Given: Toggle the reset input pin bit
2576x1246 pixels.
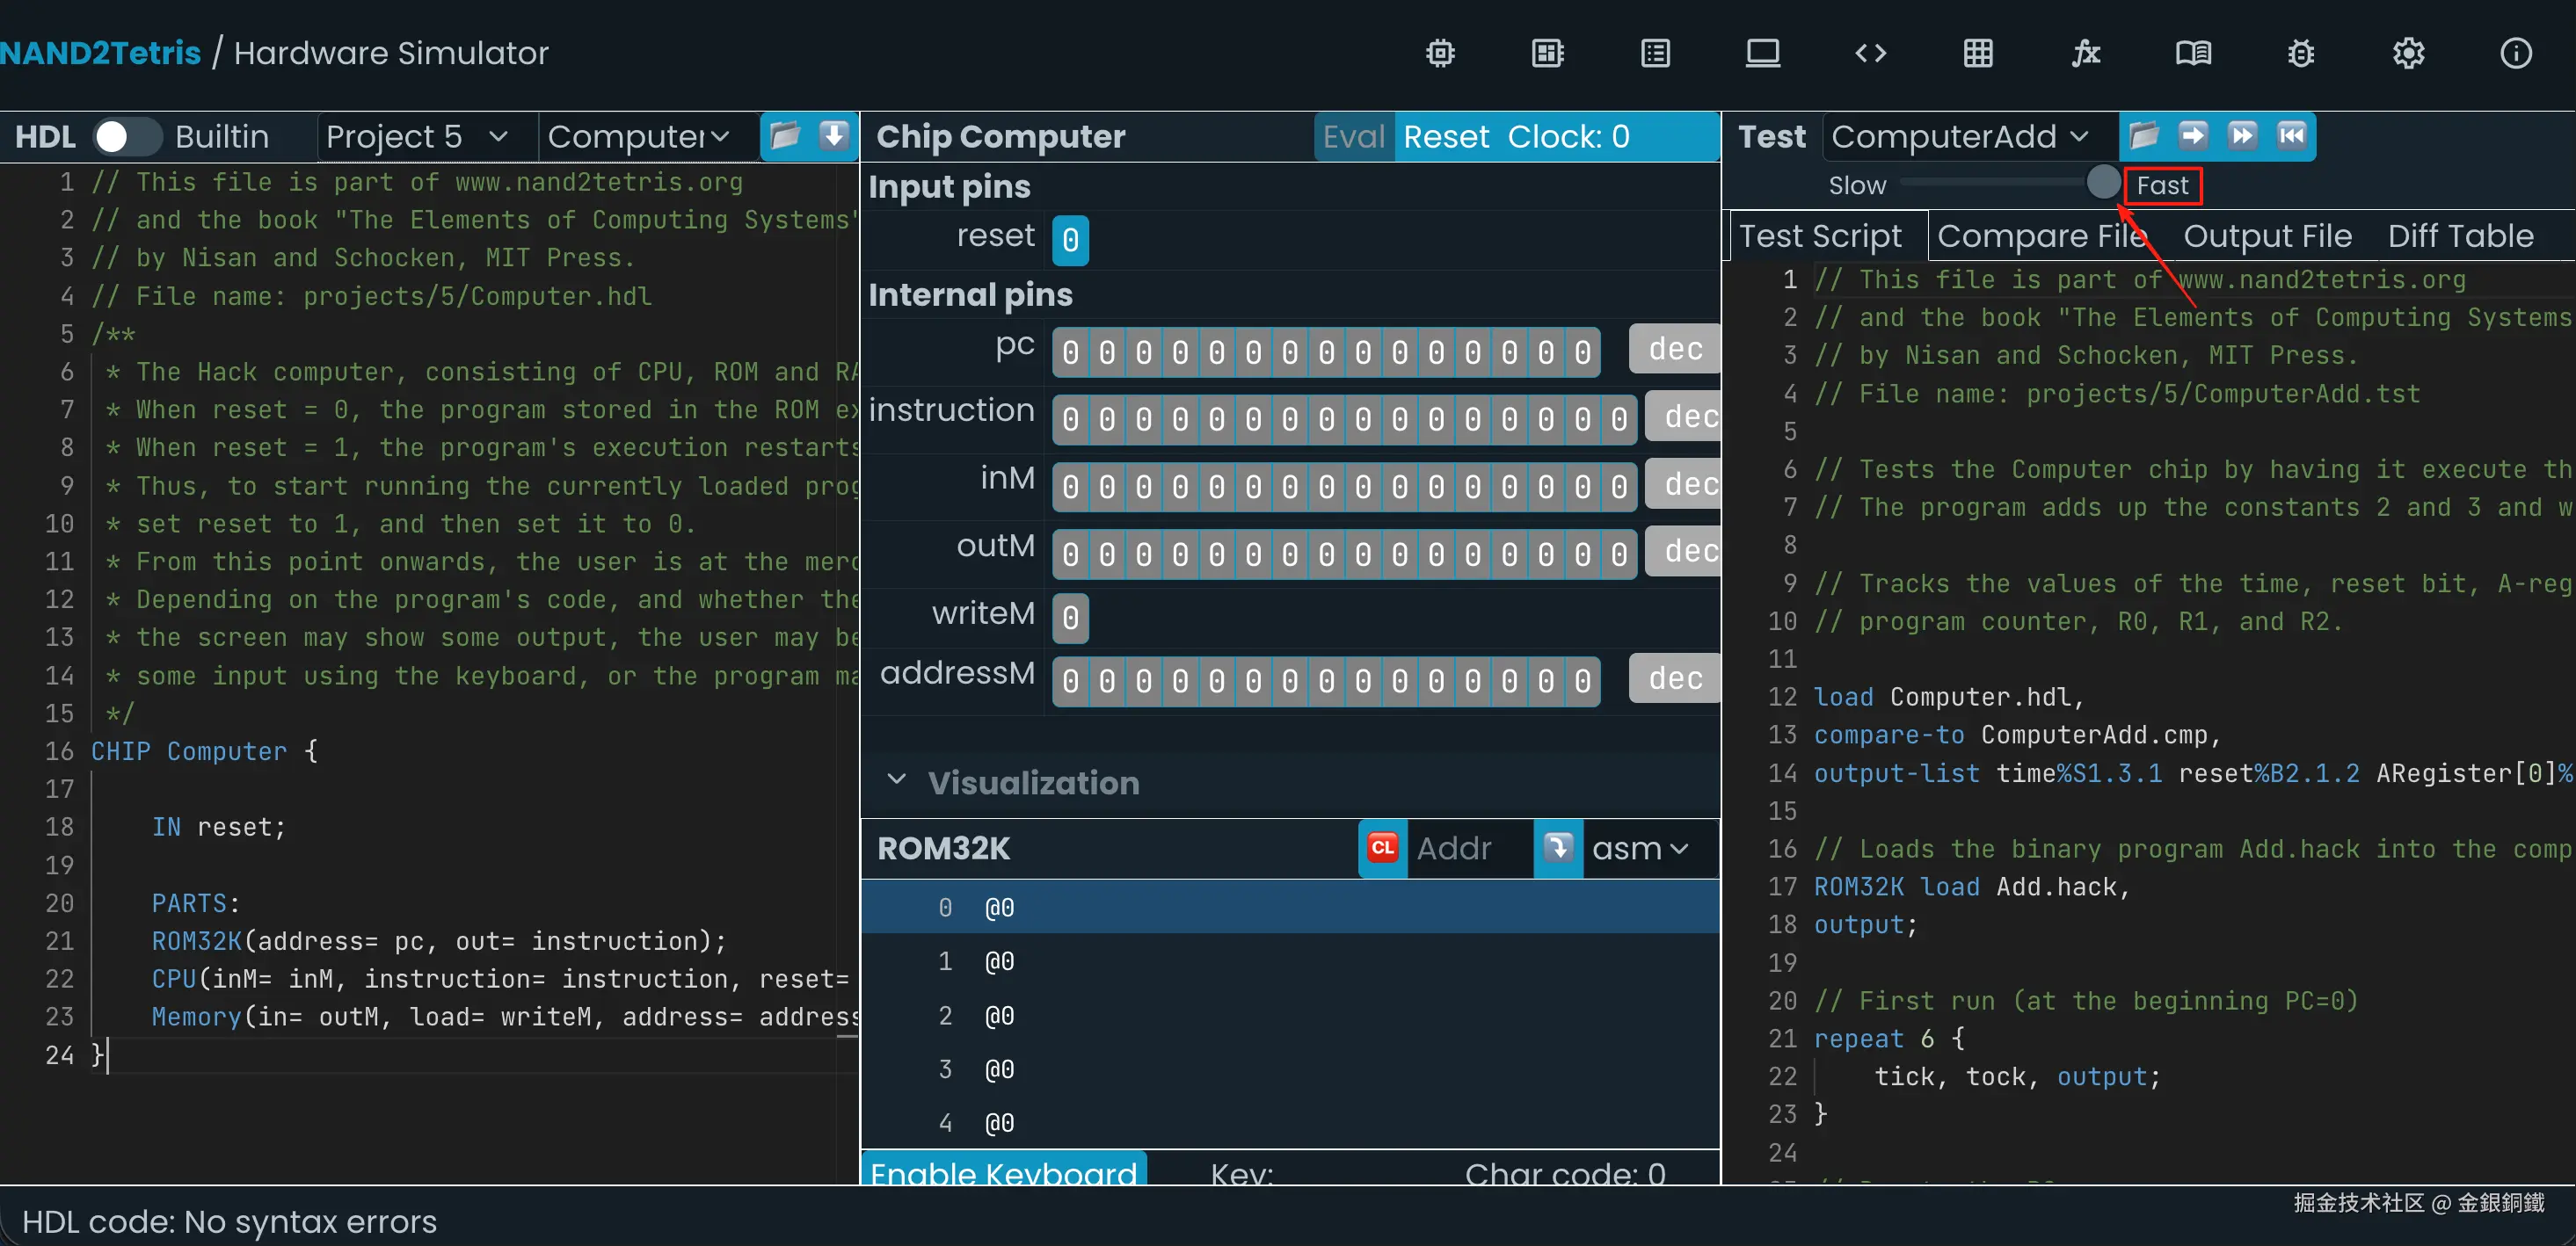Looking at the screenshot, I should click(x=1070, y=240).
